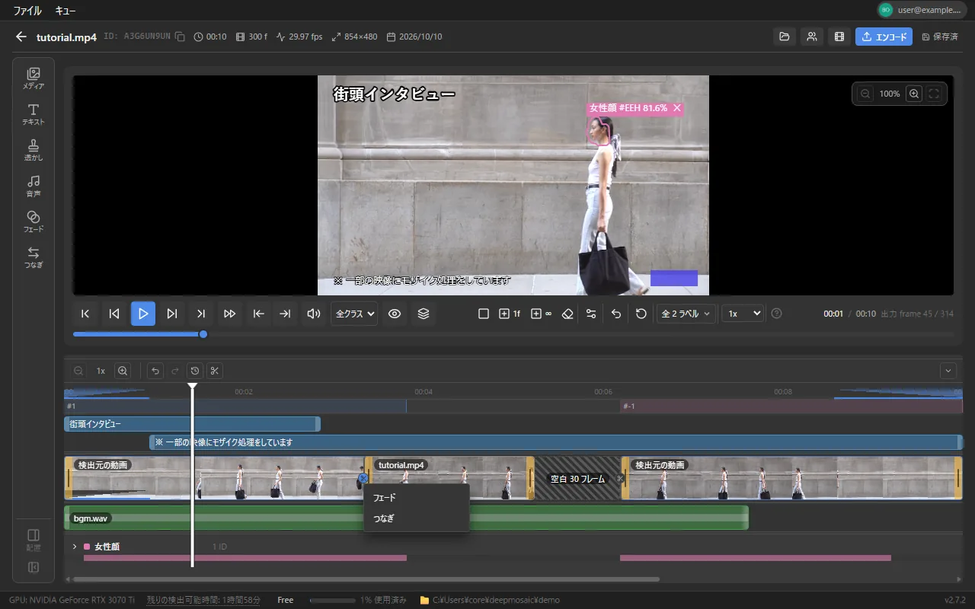Image resolution: width=975 pixels, height=609 pixels.
Task: Open the ファイル menu
Action: click(x=27, y=11)
